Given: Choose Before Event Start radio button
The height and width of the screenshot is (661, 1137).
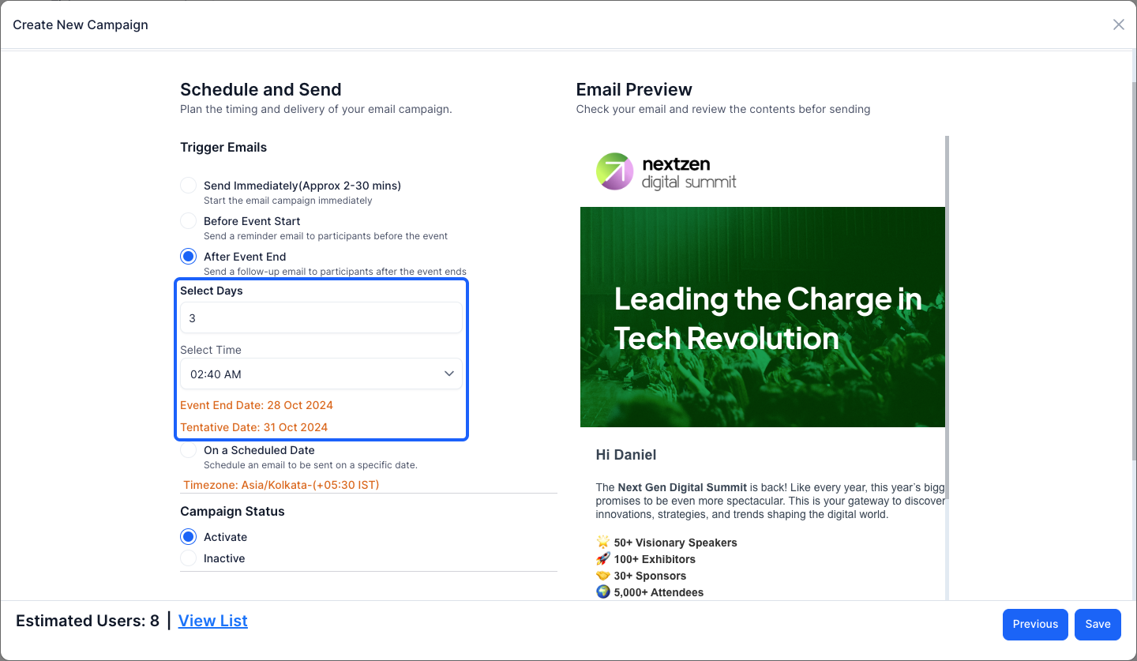Looking at the screenshot, I should (188, 221).
